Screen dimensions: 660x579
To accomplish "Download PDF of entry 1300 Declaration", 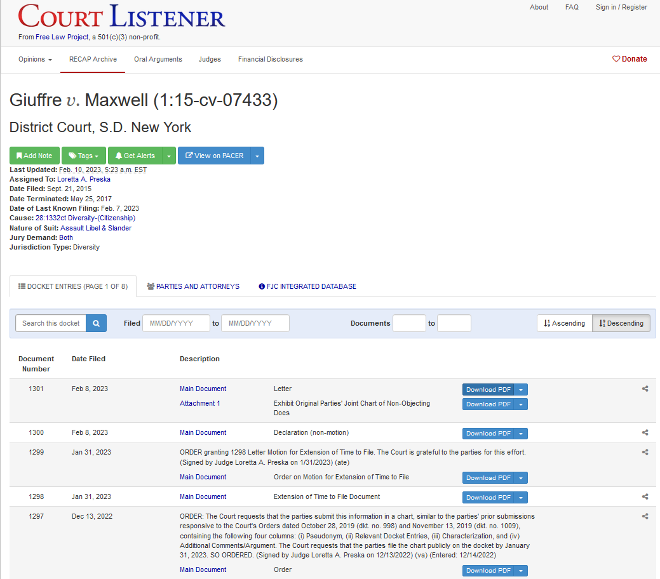I will [x=488, y=434].
